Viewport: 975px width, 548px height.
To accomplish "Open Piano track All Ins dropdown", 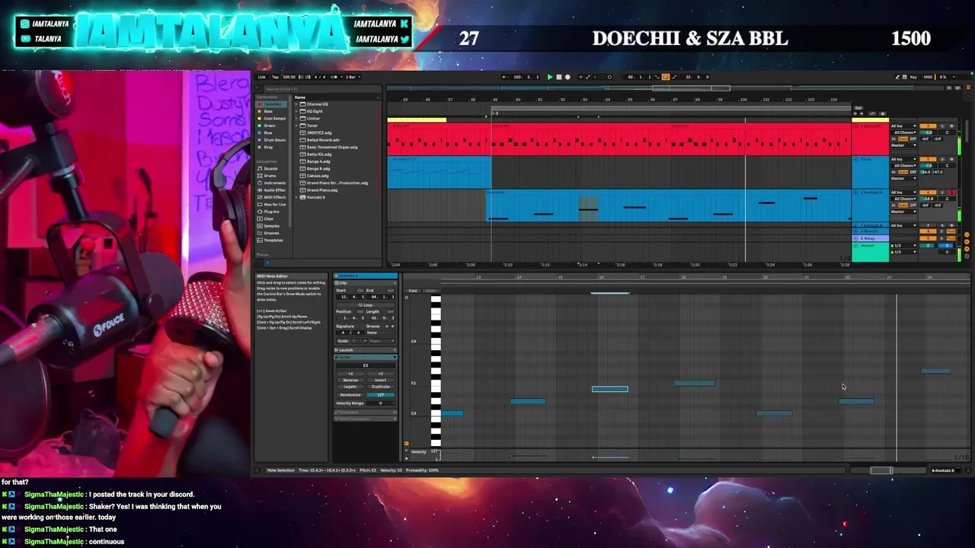I will point(903,159).
